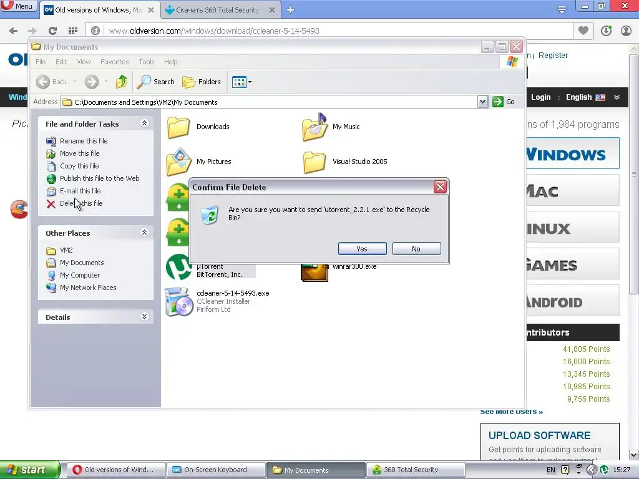Bookmark page with heart icon
This screenshot has height=479, width=639.
coord(583,31)
